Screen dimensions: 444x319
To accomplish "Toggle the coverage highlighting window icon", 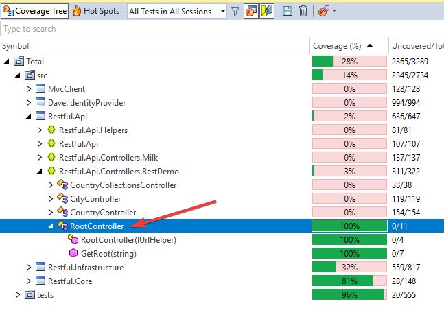I will (251, 12).
